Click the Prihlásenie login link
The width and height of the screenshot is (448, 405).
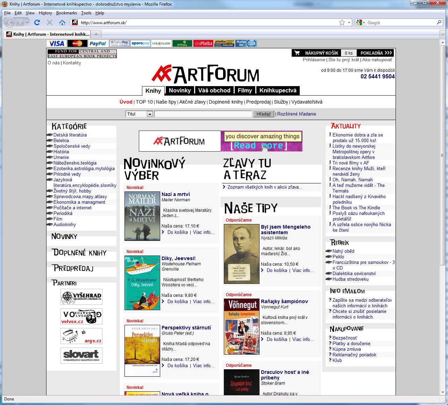coord(314,60)
